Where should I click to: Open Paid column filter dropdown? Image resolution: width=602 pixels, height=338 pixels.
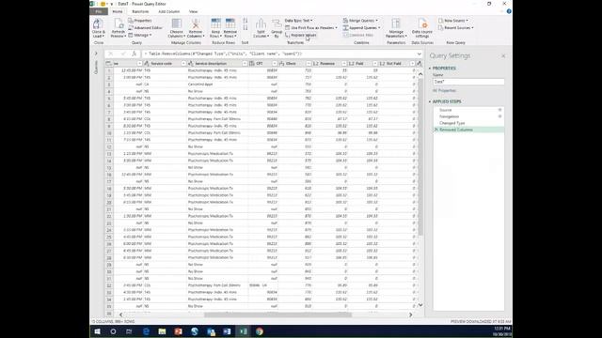[375, 64]
